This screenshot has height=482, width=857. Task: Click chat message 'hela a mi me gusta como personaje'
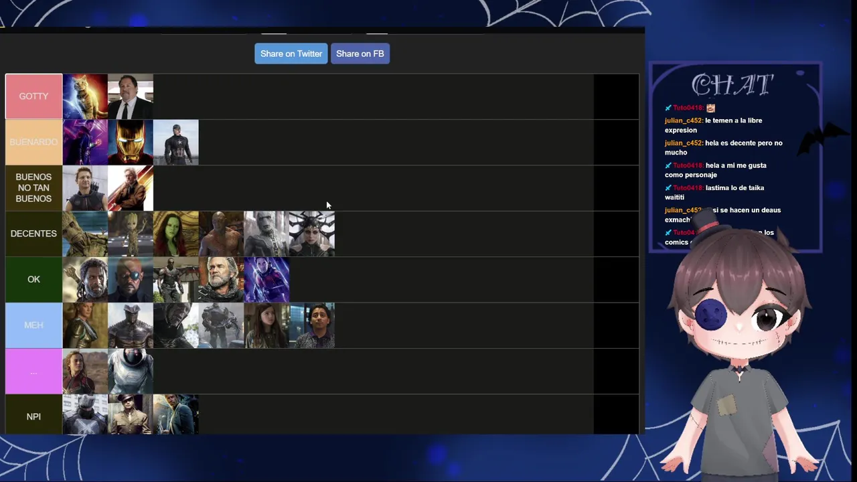click(715, 170)
